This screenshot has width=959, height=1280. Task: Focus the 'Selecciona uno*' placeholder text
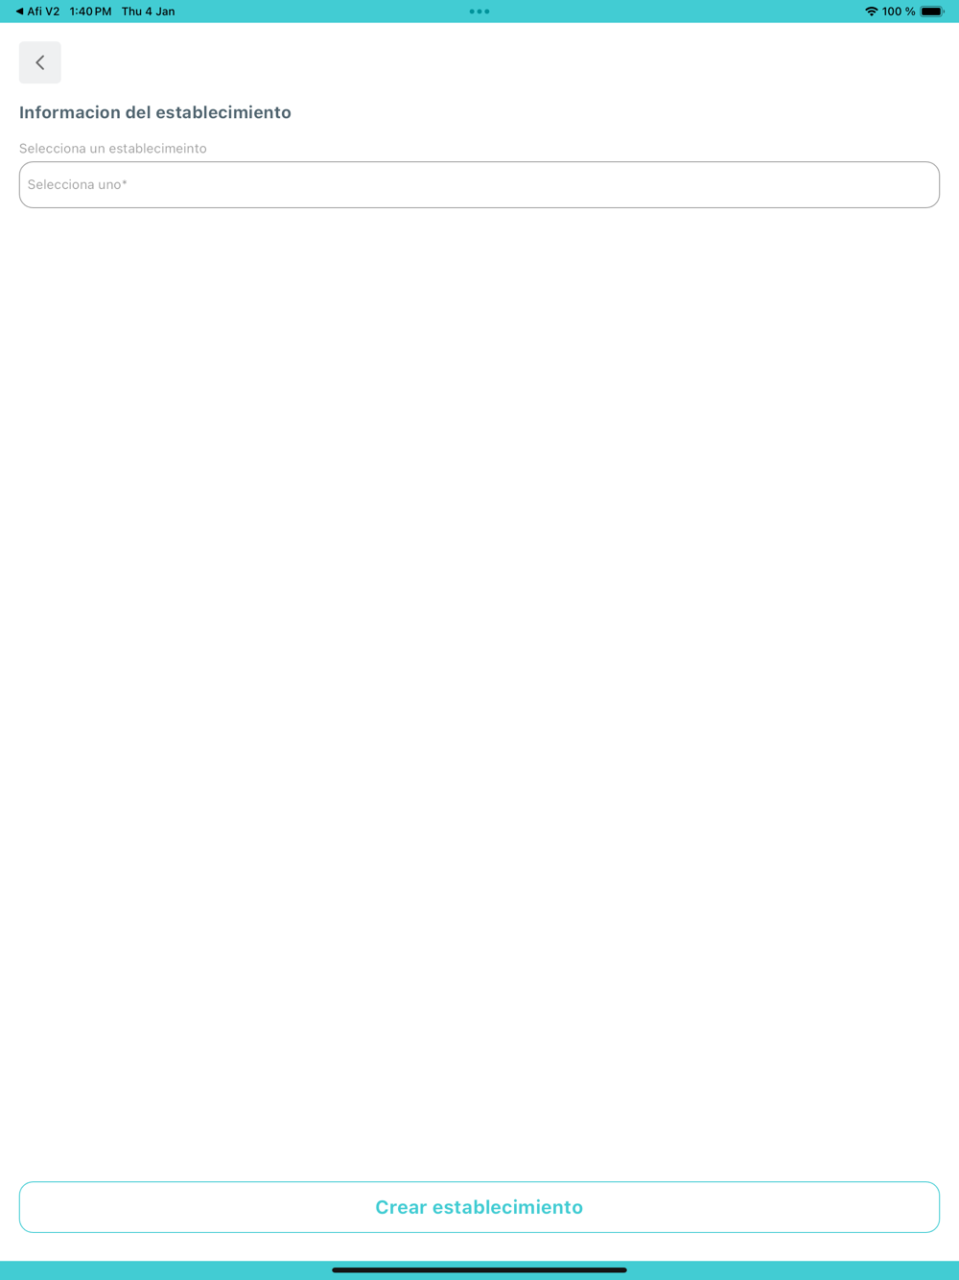(78, 184)
